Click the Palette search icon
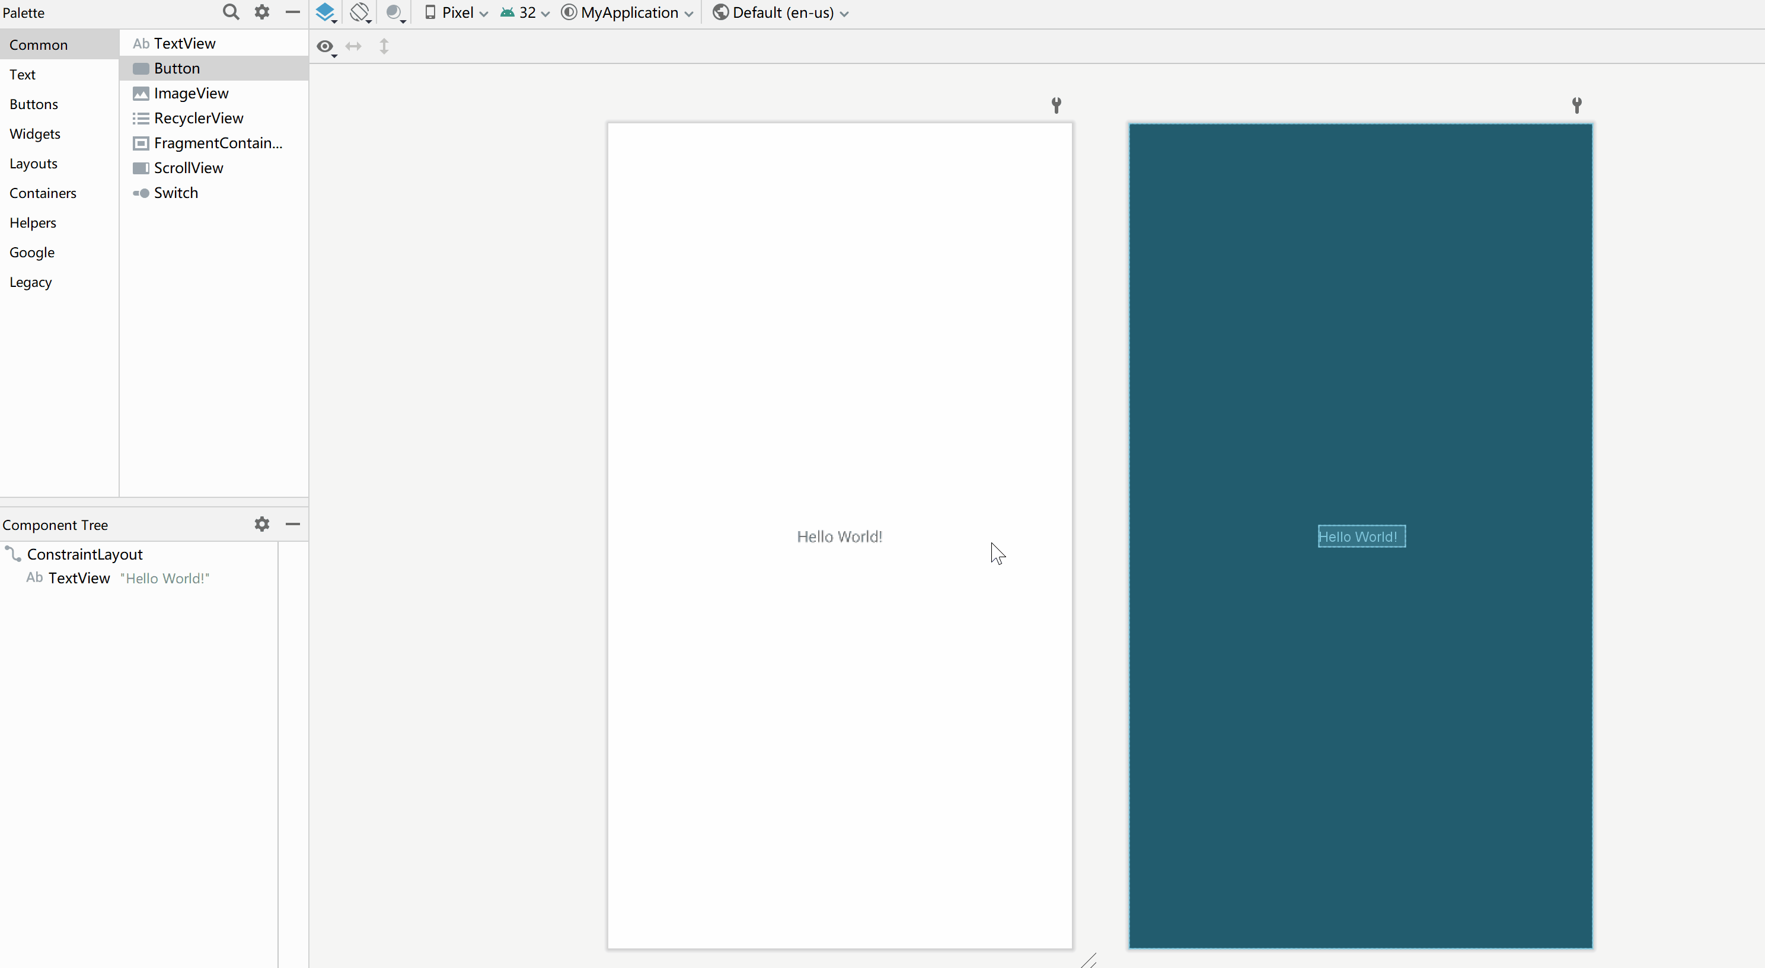Screen dimensions: 1765x968 (x=231, y=12)
